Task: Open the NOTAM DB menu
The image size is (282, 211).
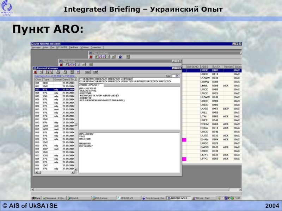Action: pos(62,47)
